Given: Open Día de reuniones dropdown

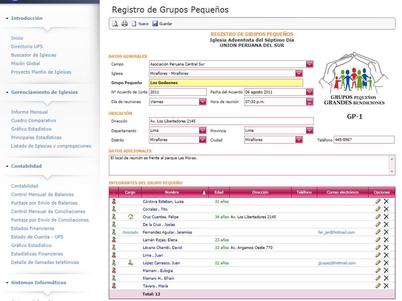Looking at the screenshot, I should tap(203, 102).
